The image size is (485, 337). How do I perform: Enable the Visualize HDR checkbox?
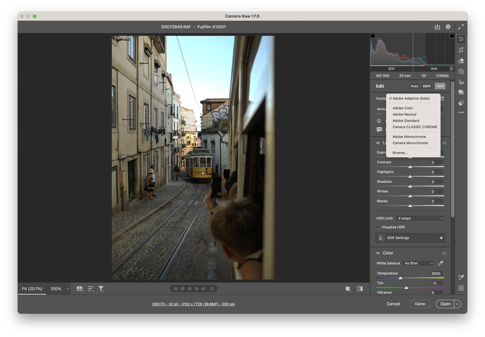pos(378,227)
